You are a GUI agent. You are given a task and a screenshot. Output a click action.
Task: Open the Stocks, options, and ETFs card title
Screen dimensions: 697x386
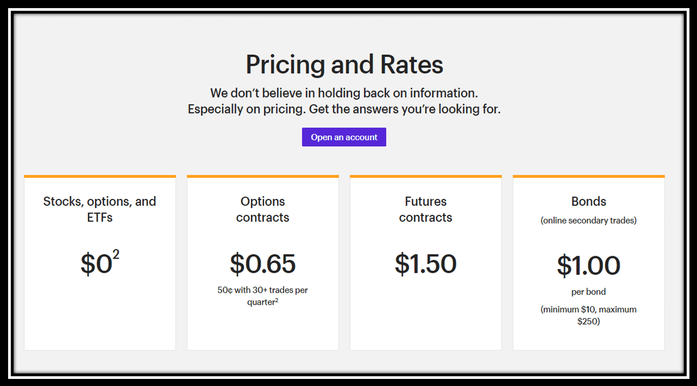pos(100,209)
